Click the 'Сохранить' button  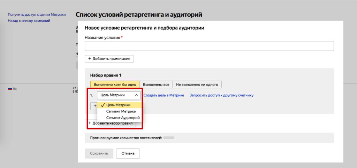tap(99, 153)
